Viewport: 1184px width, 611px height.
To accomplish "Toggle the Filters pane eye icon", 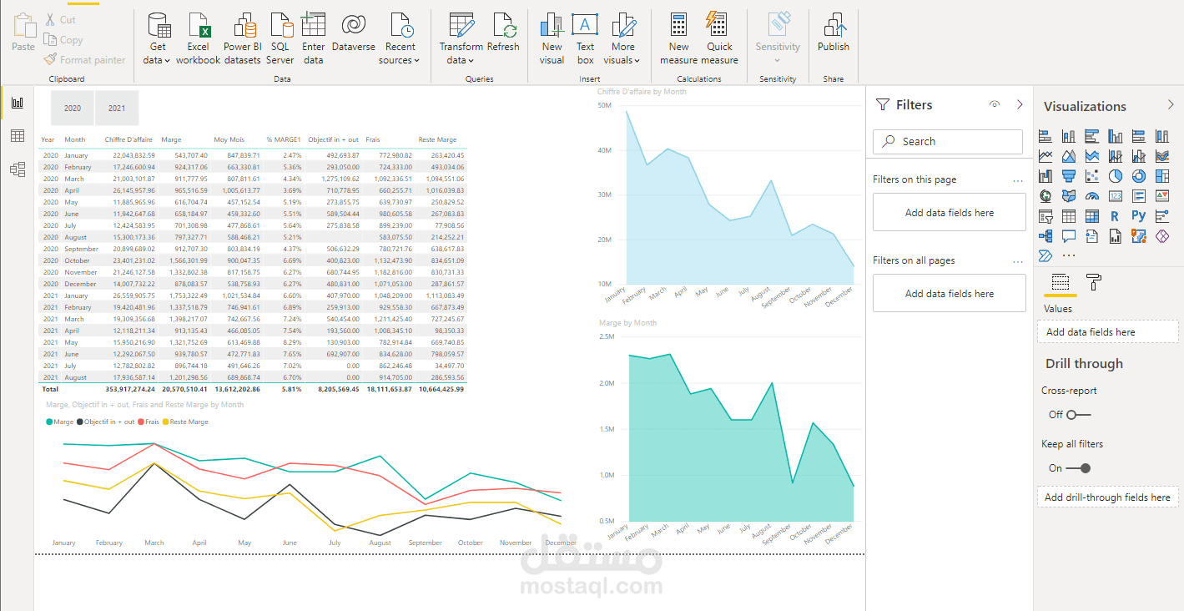I will coord(995,104).
